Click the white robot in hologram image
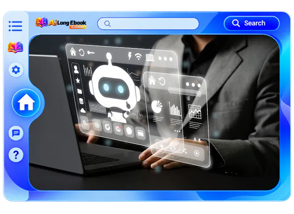Screen dimensions: 294x214 tap(115, 90)
